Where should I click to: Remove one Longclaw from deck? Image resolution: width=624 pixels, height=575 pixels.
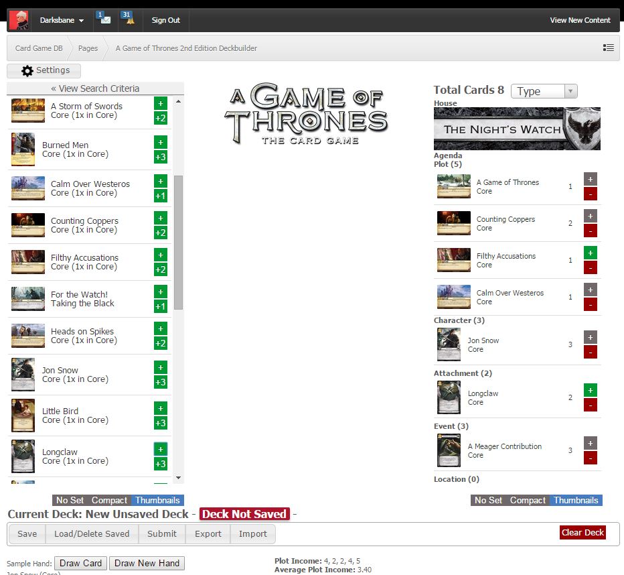point(590,405)
